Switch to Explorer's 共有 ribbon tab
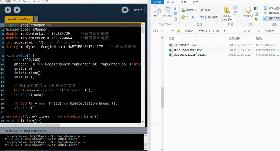The image size is (280, 151). (x=183, y=2)
